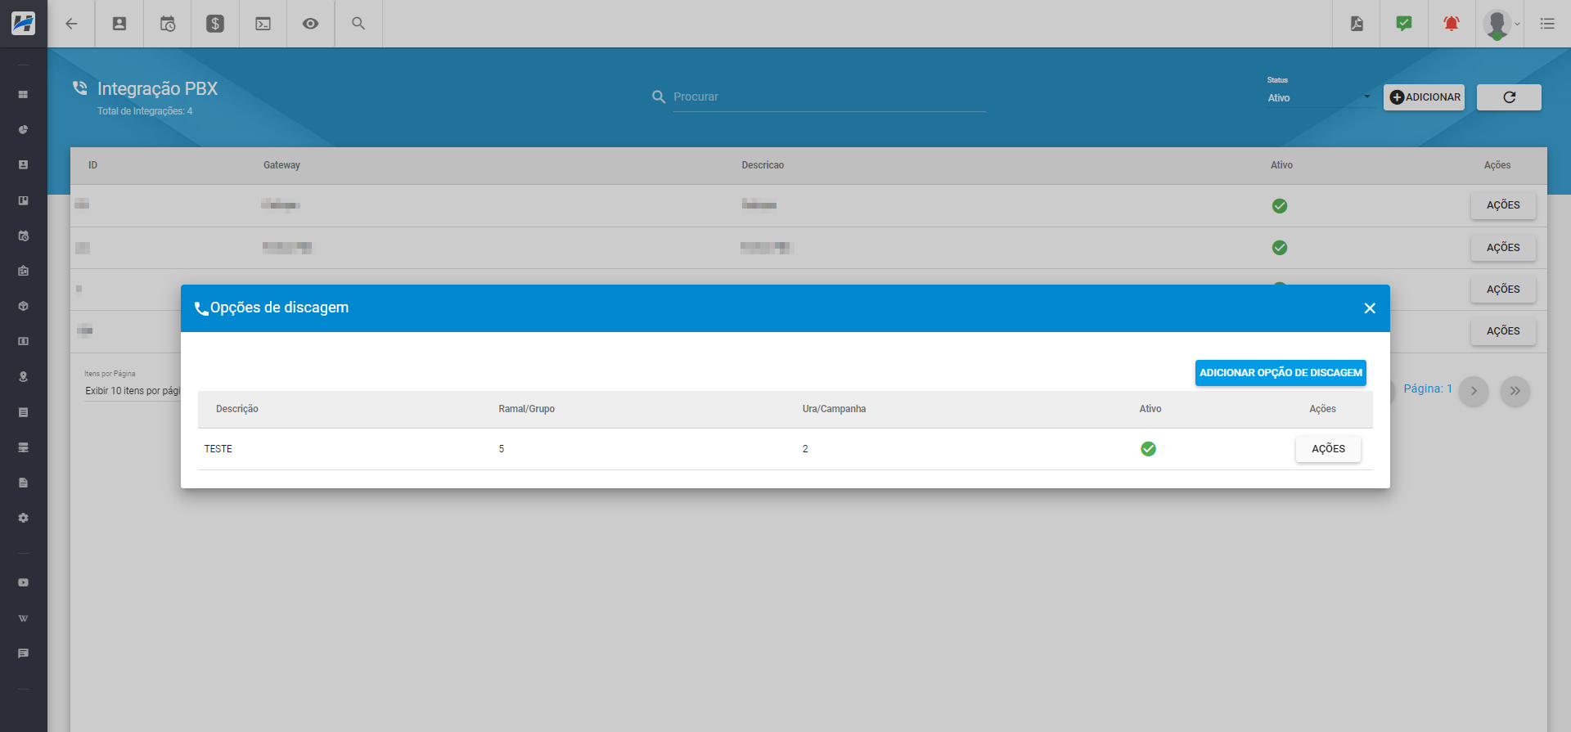Open the terminal console icon
Screen dimensions: 1571x732
[x=263, y=24]
